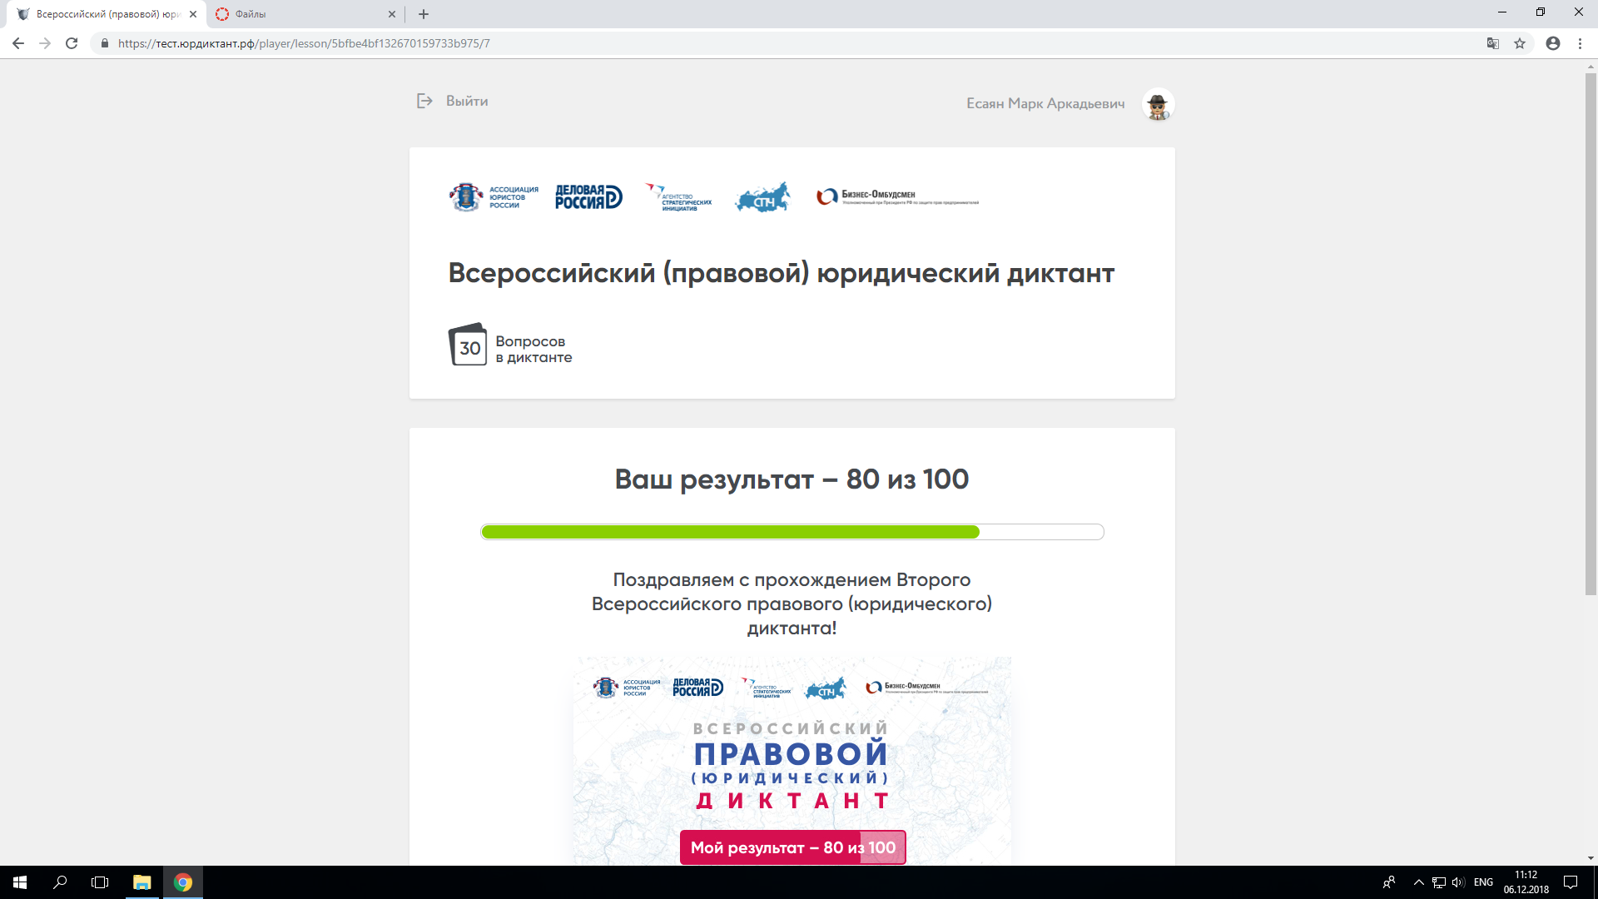Click the user avatar picture
The height and width of the screenshot is (899, 1598).
tap(1158, 105)
